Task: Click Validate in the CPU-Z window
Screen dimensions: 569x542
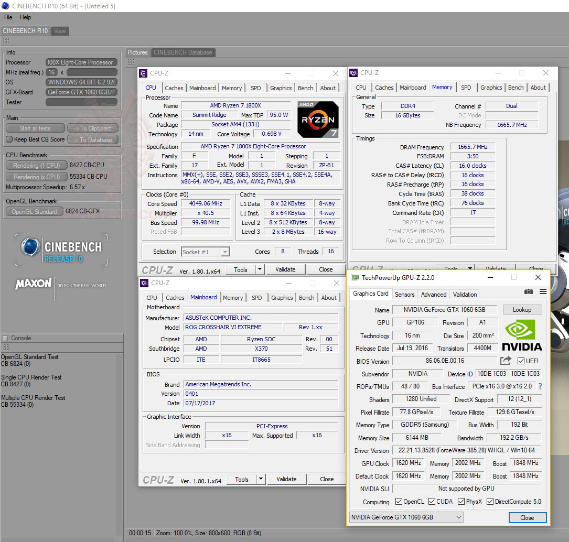Action: [285, 269]
